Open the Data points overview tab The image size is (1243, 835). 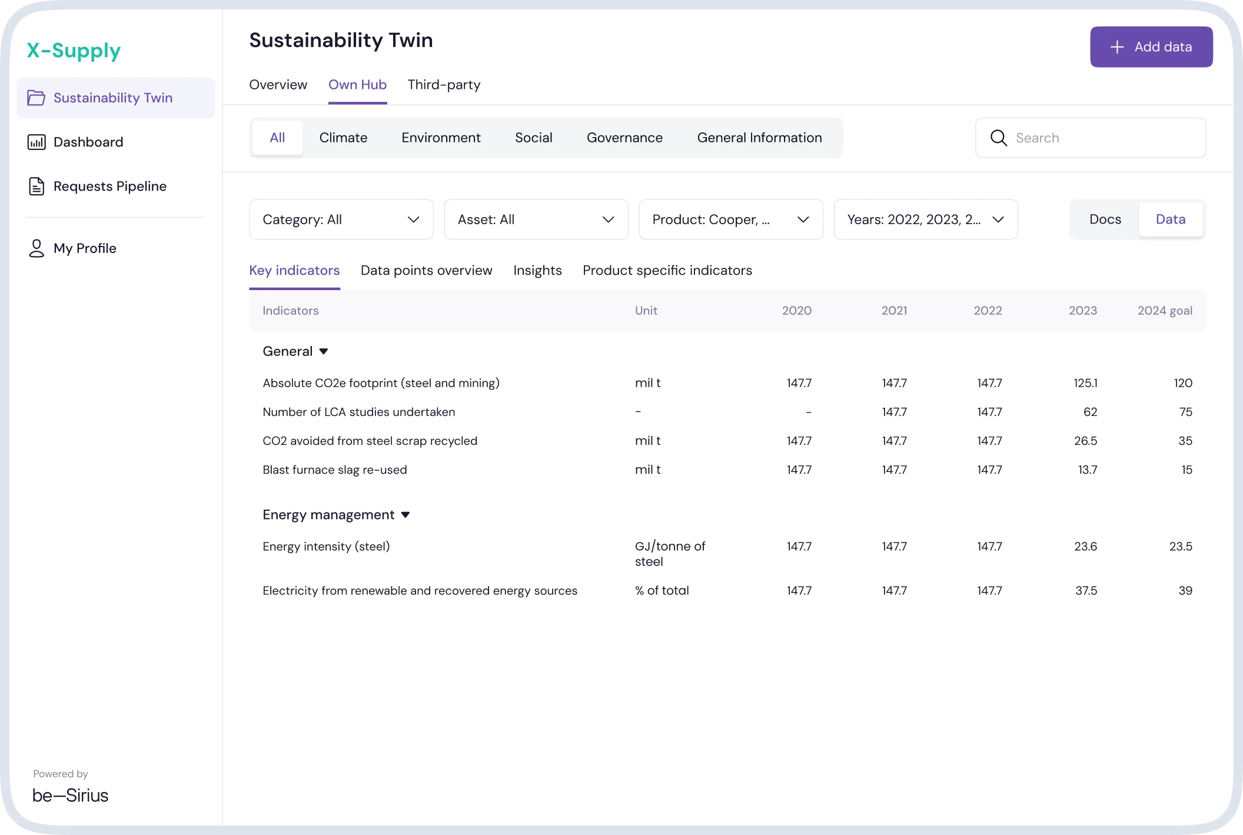tap(426, 271)
